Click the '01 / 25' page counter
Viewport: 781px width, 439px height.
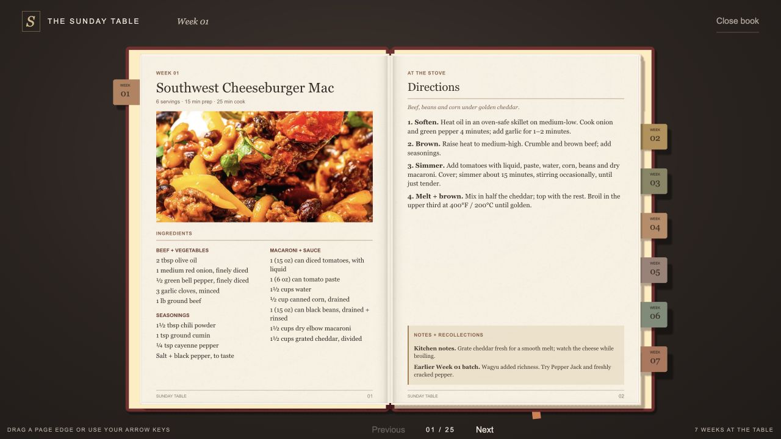[440, 430]
